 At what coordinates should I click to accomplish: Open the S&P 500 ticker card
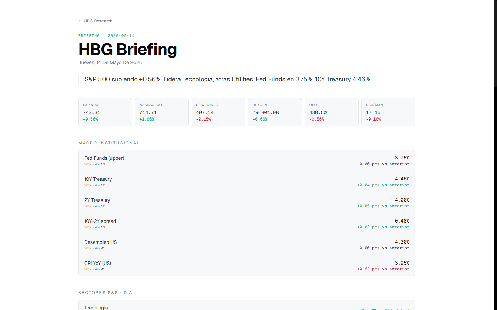[105, 112]
